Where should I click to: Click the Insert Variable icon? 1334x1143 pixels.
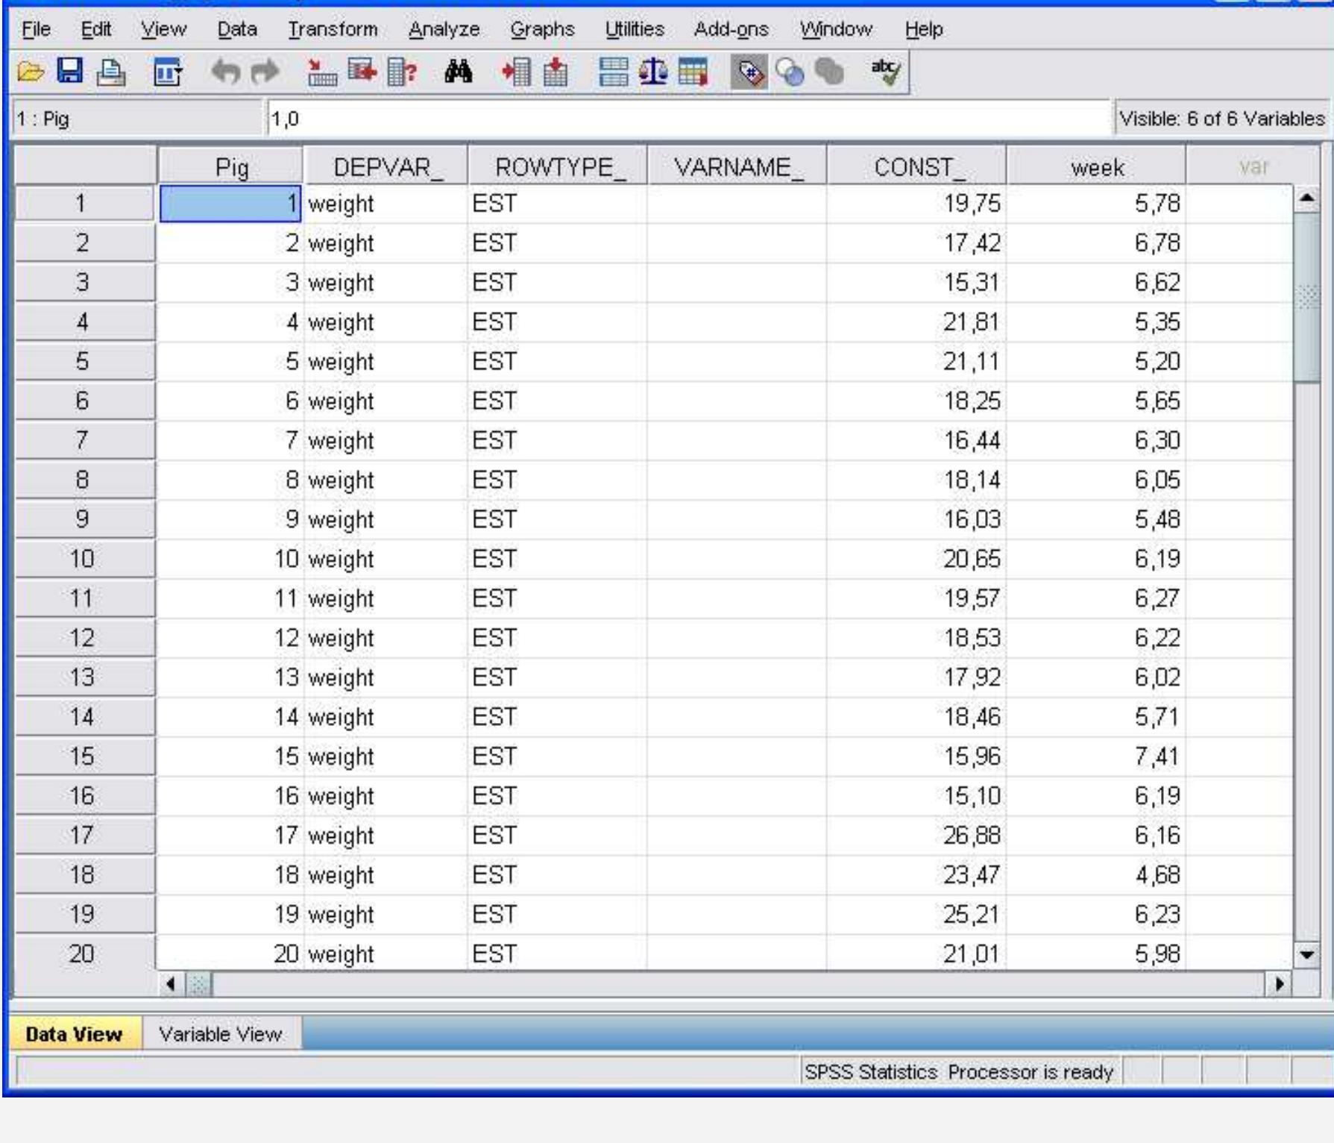556,72
